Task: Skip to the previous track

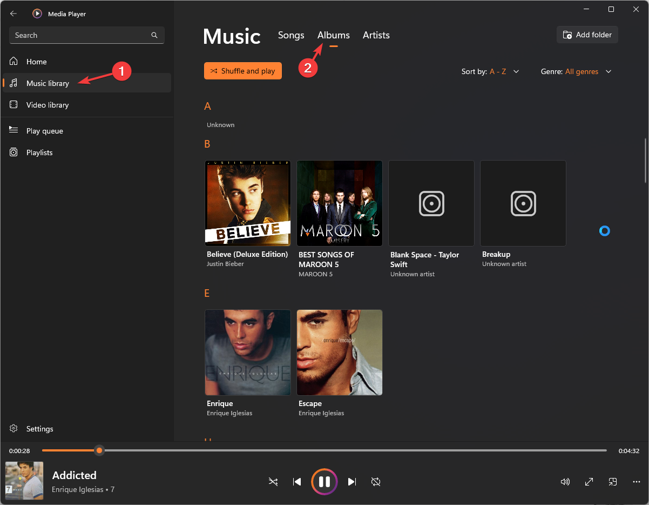Action: 297,482
